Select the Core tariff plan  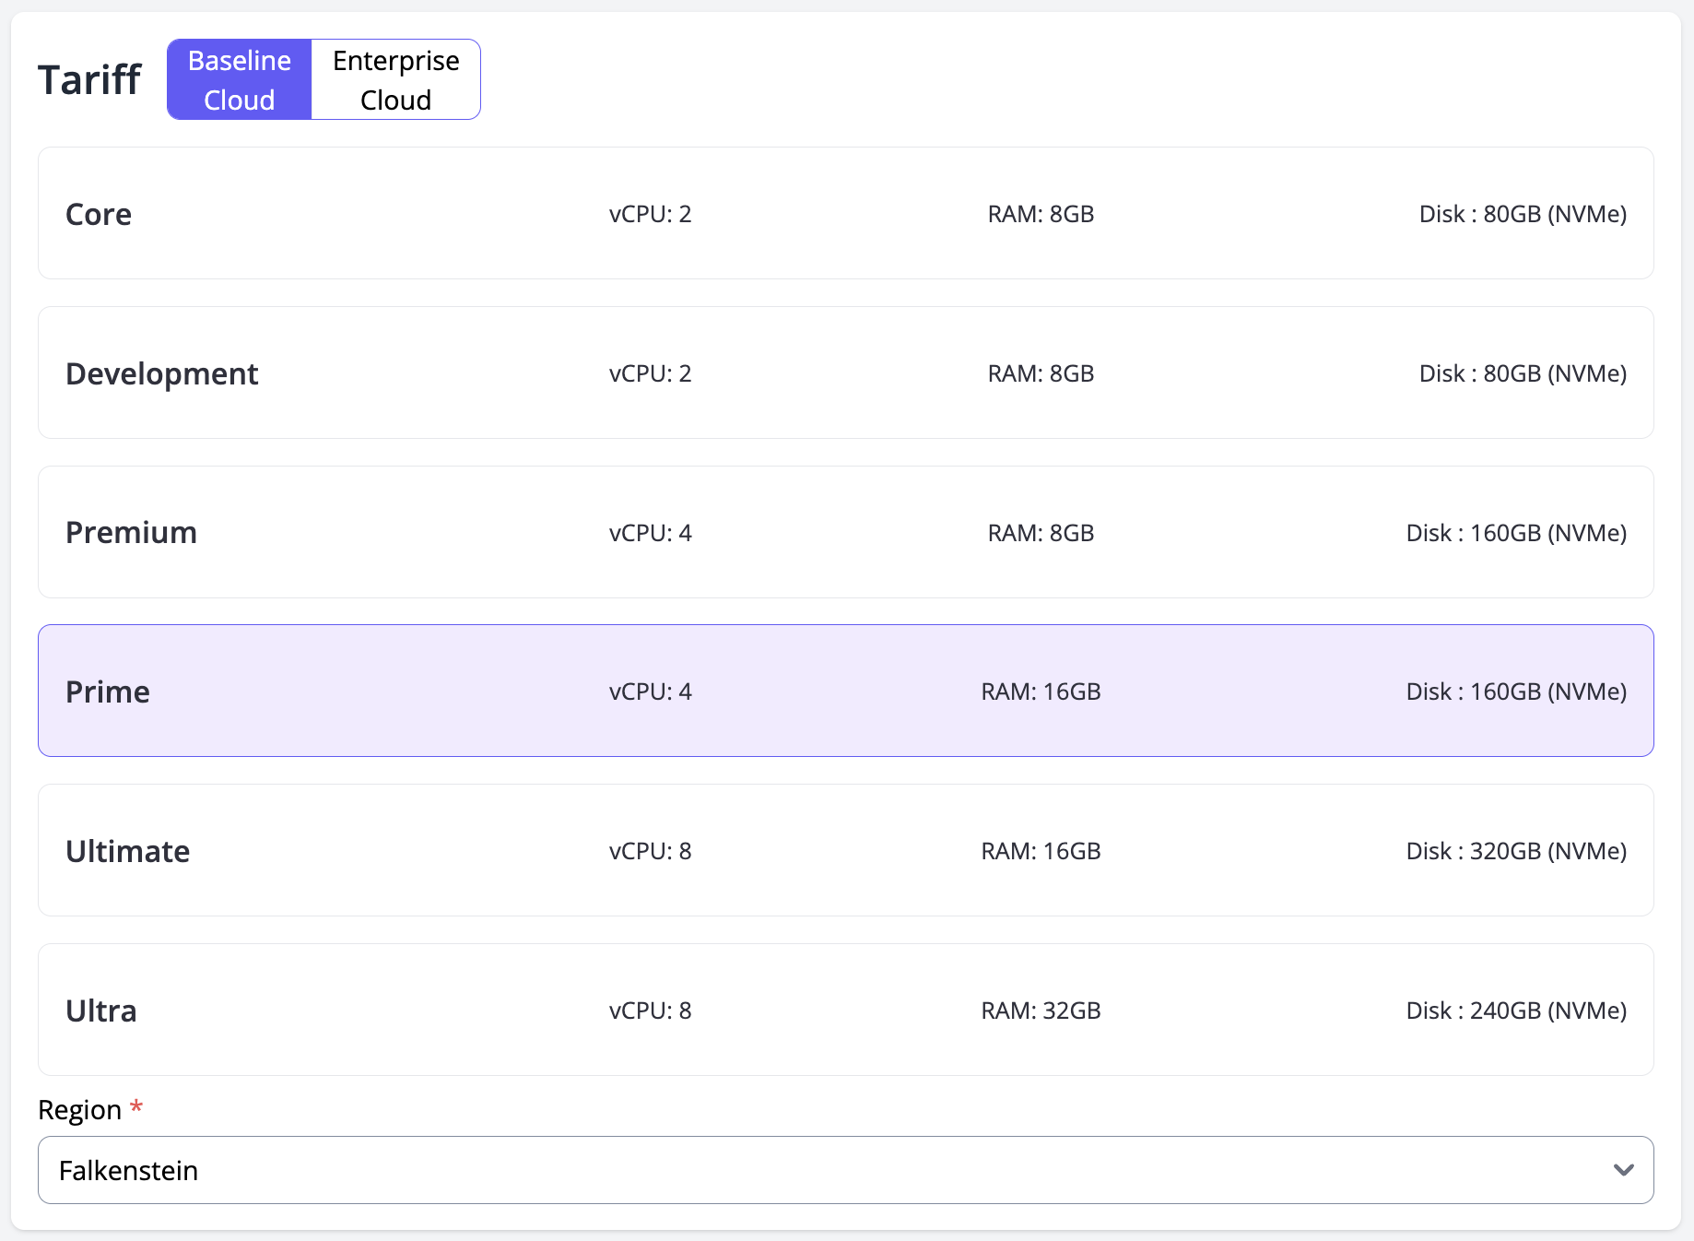99,214
